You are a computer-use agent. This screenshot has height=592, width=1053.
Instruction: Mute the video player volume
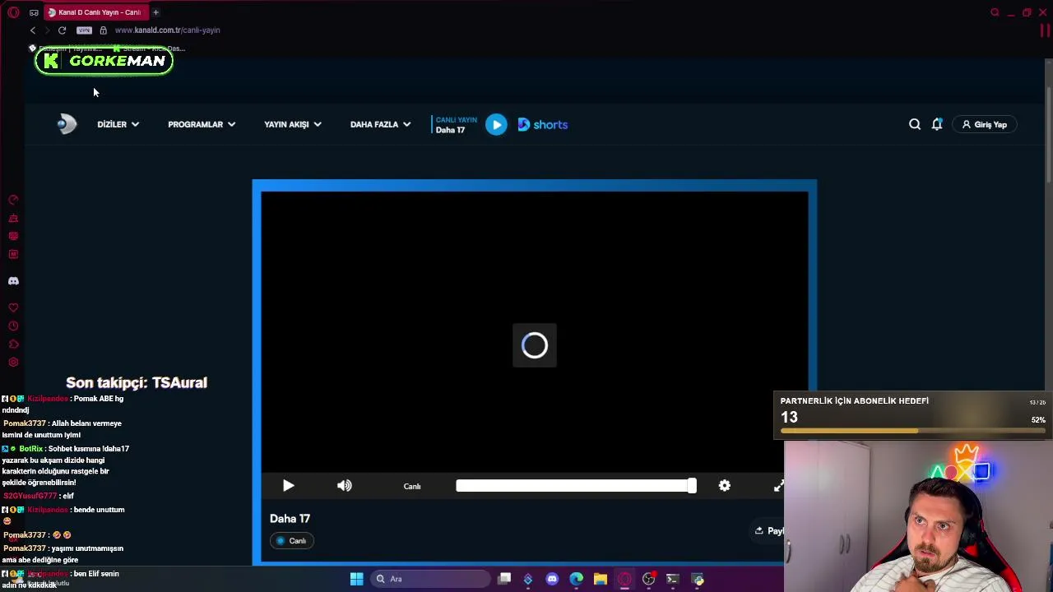345,486
